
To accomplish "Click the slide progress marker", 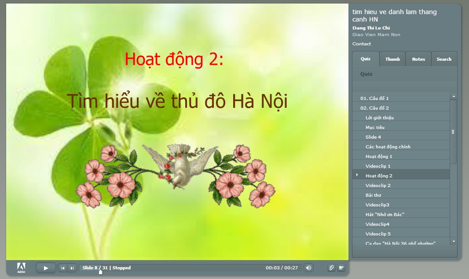I will tap(100, 272).
